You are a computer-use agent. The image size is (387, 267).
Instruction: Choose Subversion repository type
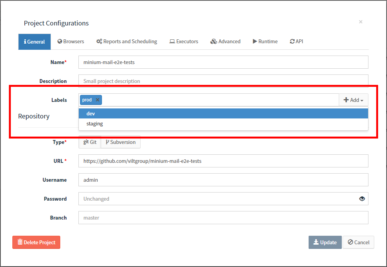[x=121, y=142]
